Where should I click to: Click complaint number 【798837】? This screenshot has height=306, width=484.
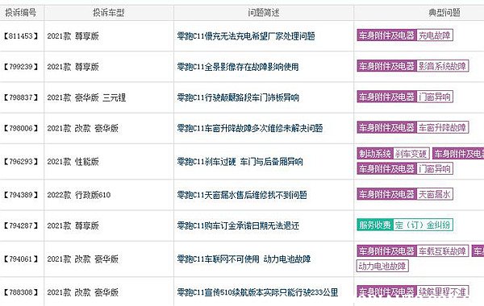pos(21,97)
